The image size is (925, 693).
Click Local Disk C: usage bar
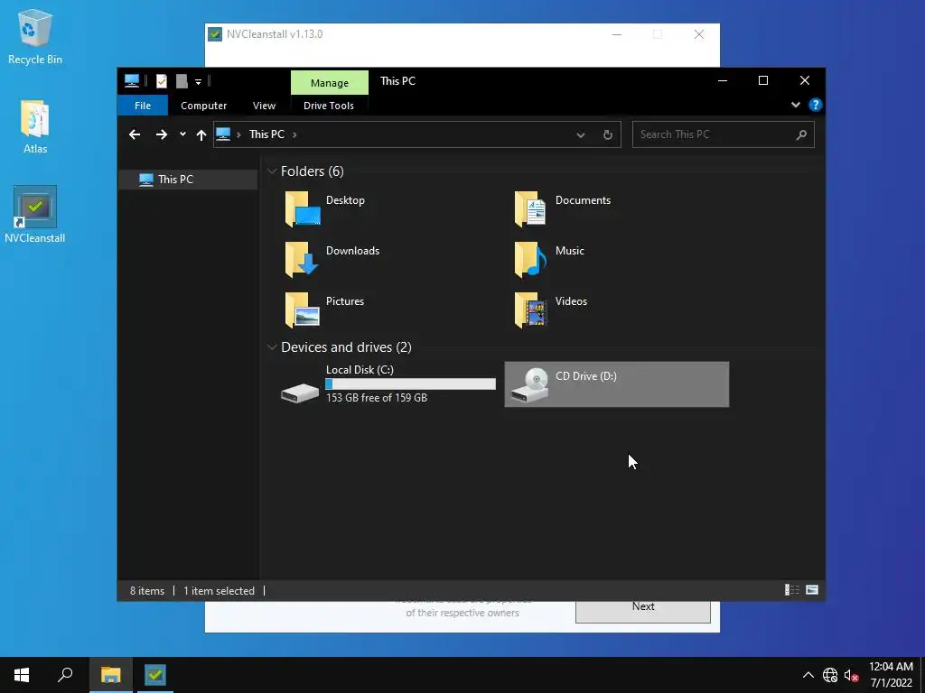[x=411, y=384]
